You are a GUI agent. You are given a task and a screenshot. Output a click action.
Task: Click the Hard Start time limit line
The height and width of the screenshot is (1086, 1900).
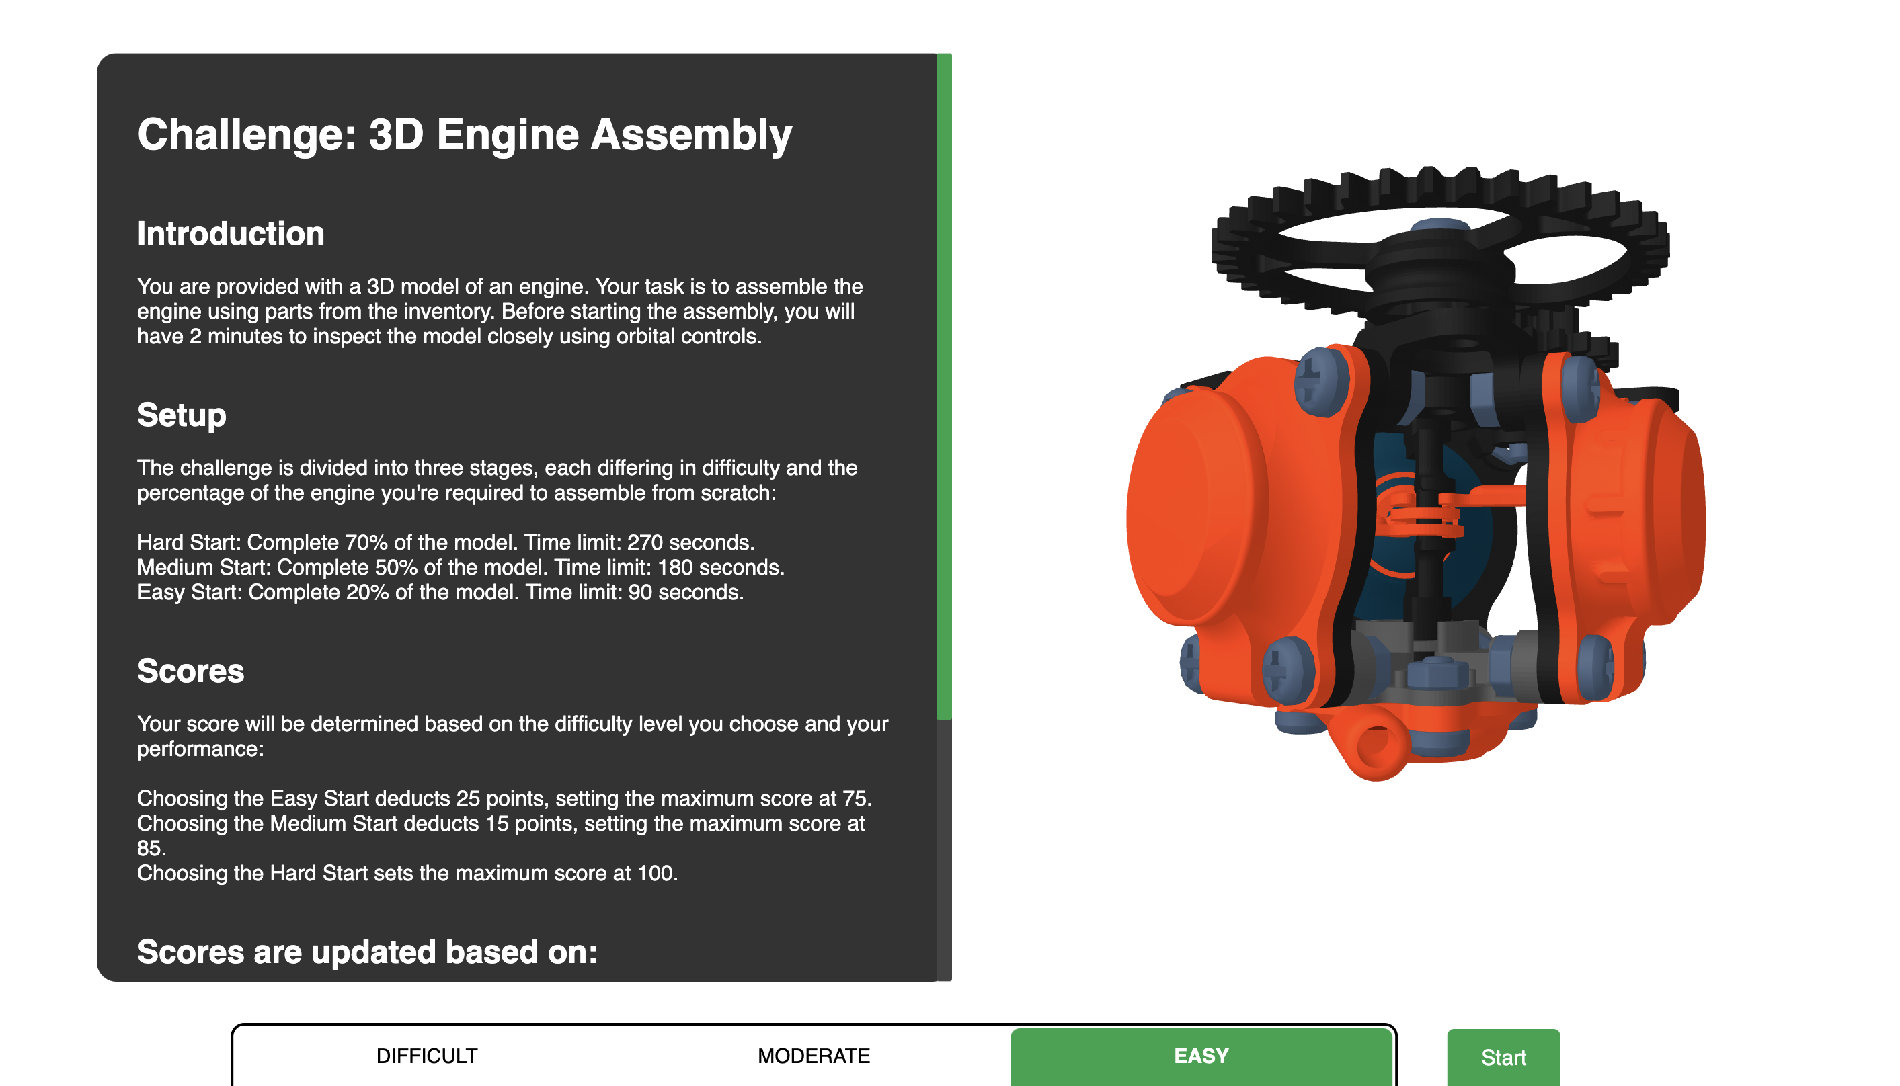445,542
